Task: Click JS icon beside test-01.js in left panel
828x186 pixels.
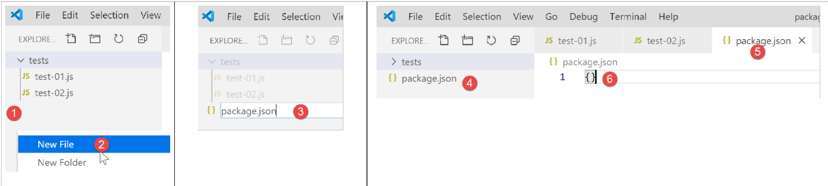Action: coord(25,76)
